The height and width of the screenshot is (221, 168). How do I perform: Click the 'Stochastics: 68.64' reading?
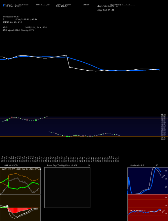tap(11, 17)
